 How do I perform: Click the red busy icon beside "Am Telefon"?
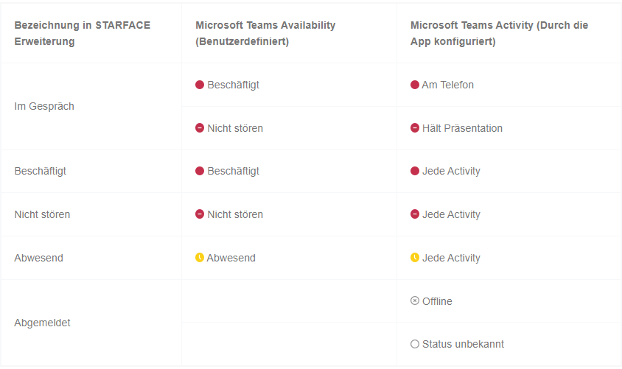(415, 85)
